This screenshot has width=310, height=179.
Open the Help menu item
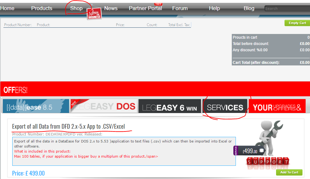pos(215,8)
